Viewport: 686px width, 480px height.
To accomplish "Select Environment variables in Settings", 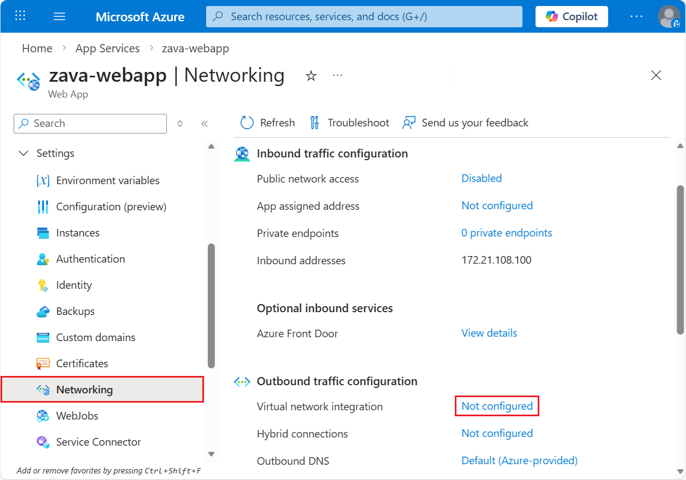I will (107, 180).
